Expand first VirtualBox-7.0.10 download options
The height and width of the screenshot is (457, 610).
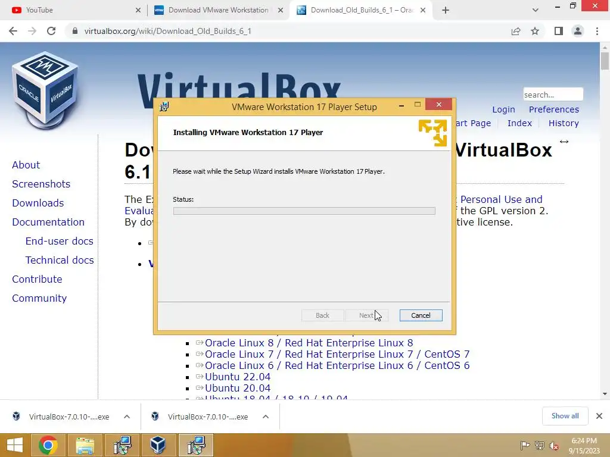pyautogui.click(x=127, y=417)
